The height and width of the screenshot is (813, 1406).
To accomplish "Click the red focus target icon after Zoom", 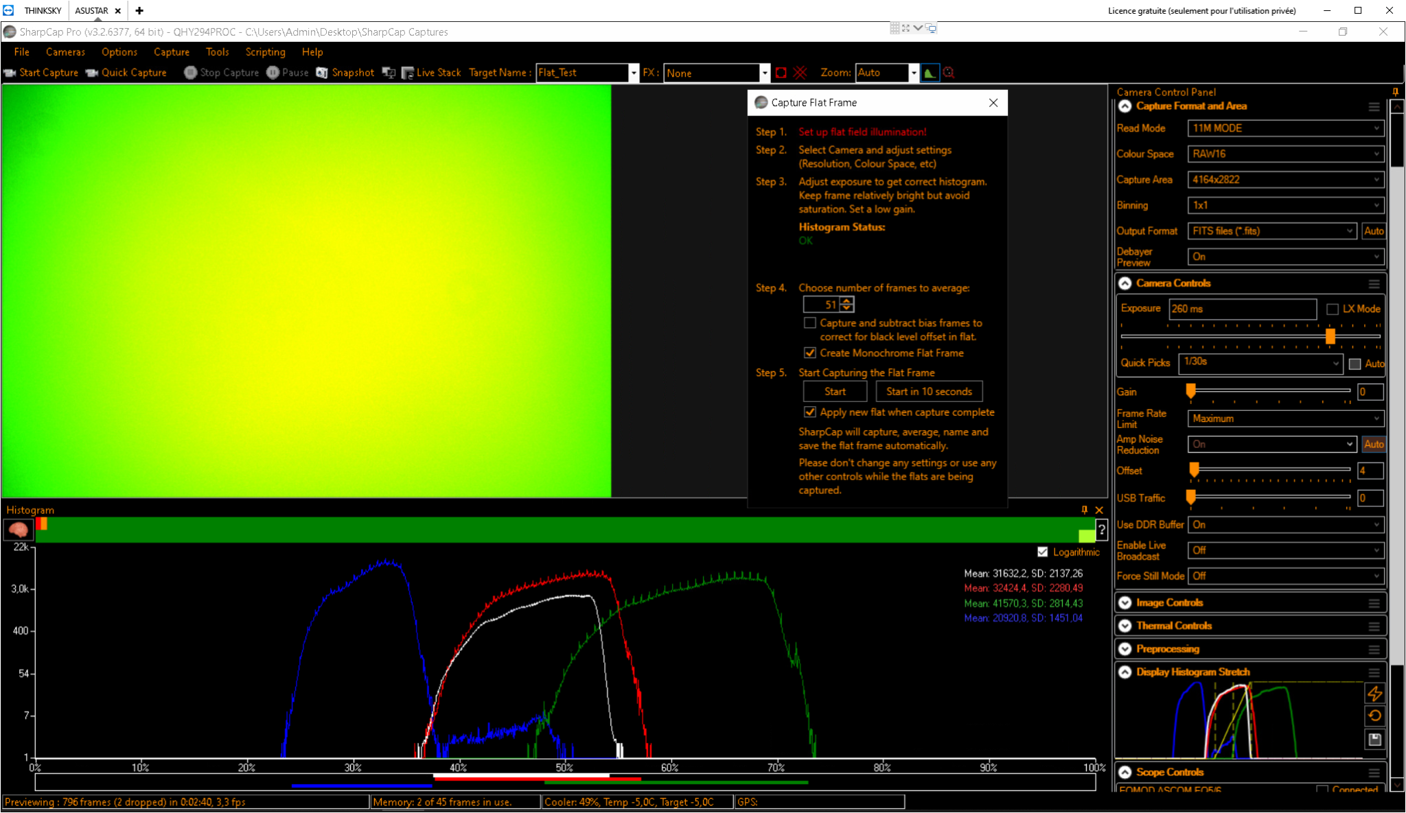I will 949,73.
